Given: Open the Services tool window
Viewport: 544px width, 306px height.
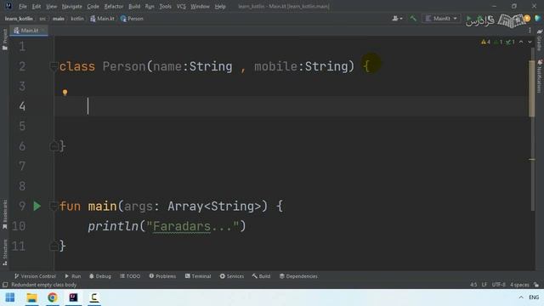Looking at the screenshot, I should click(x=232, y=276).
